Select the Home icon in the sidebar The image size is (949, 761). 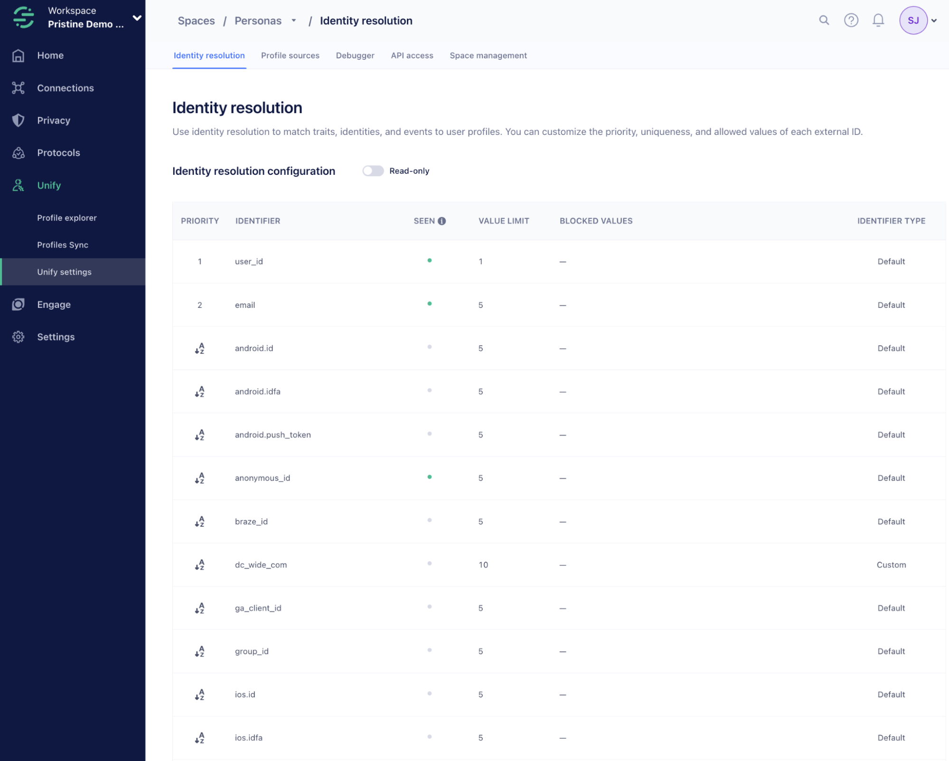click(x=18, y=55)
